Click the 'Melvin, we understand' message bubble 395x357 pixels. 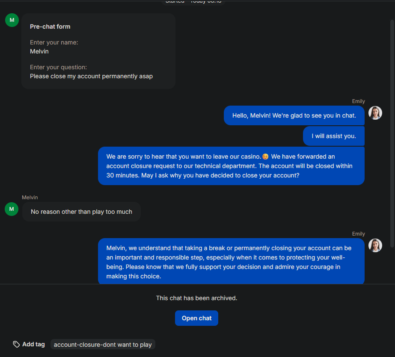tap(231, 262)
